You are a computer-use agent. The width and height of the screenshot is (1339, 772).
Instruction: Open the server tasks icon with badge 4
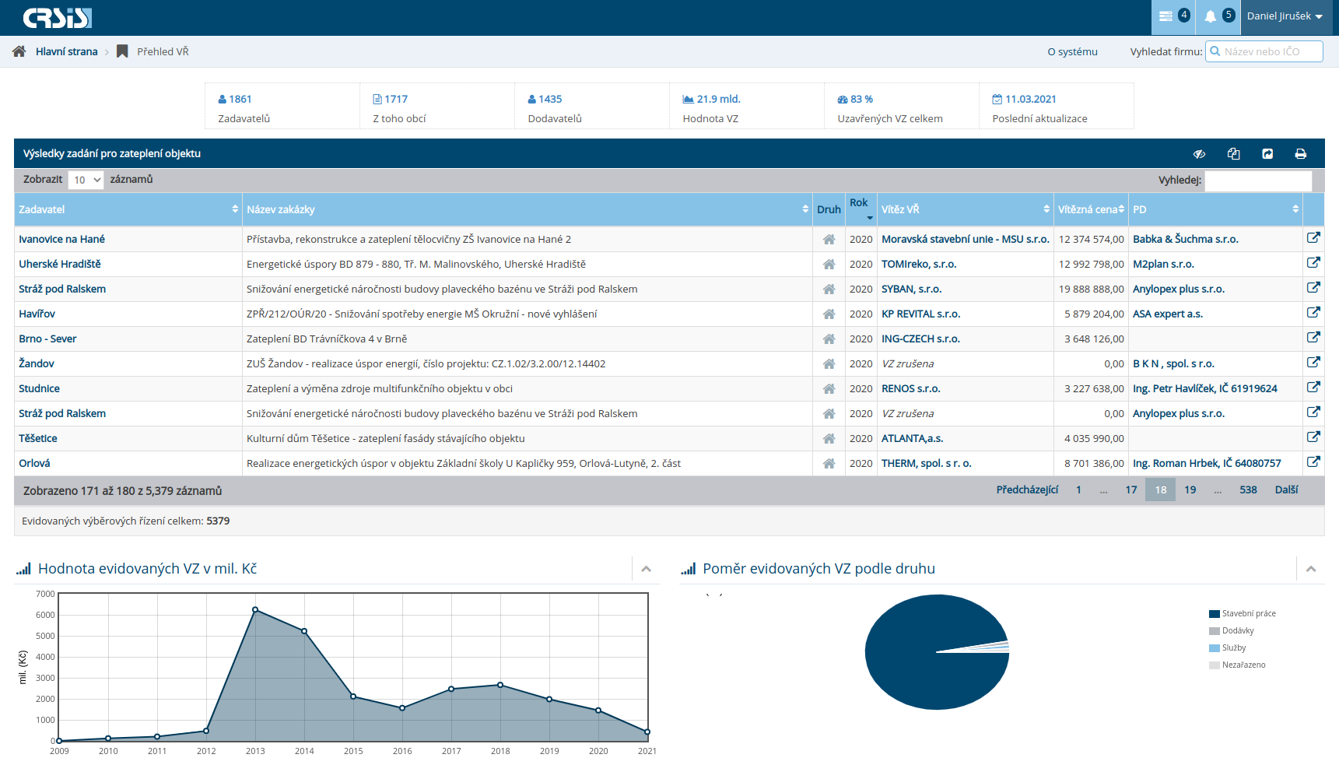coord(1165,16)
